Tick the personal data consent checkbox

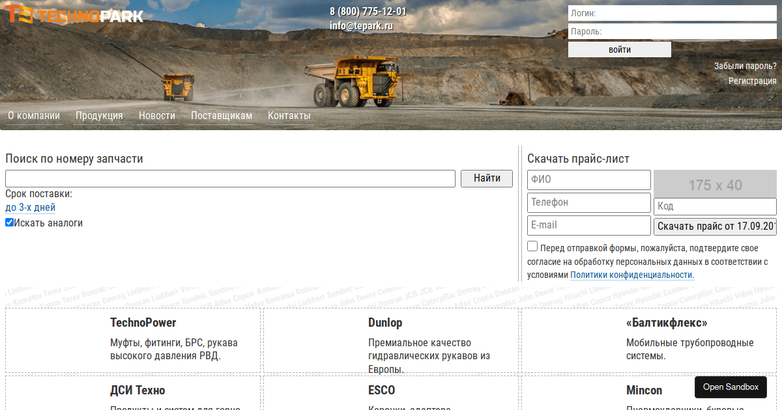point(532,246)
